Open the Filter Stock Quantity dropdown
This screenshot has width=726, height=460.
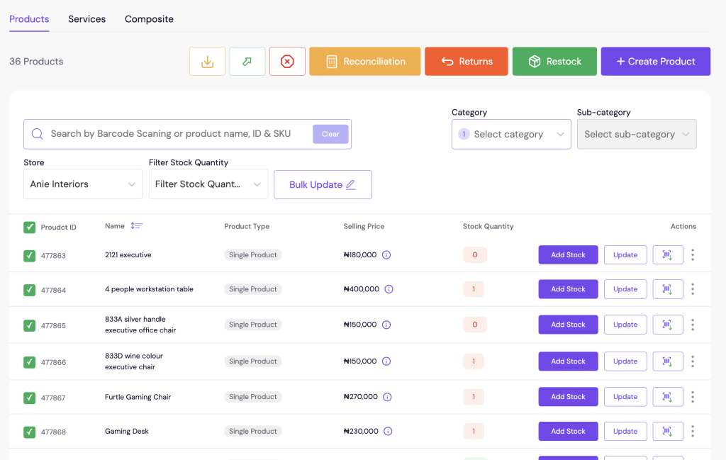[x=208, y=184]
